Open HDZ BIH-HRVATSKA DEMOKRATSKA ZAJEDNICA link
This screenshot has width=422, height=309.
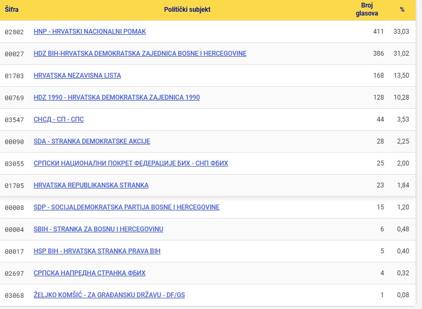pyautogui.click(x=140, y=54)
